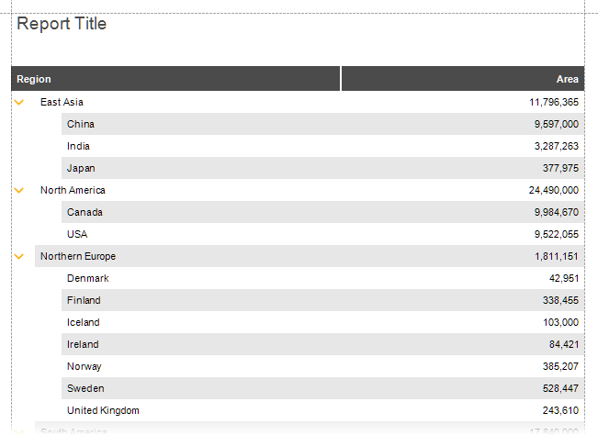This screenshot has width=598, height=435.
Task: Select the India row
Action: pos(322,146)
